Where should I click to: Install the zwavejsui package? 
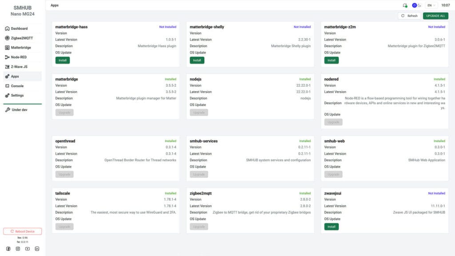[x=331, y=226]
